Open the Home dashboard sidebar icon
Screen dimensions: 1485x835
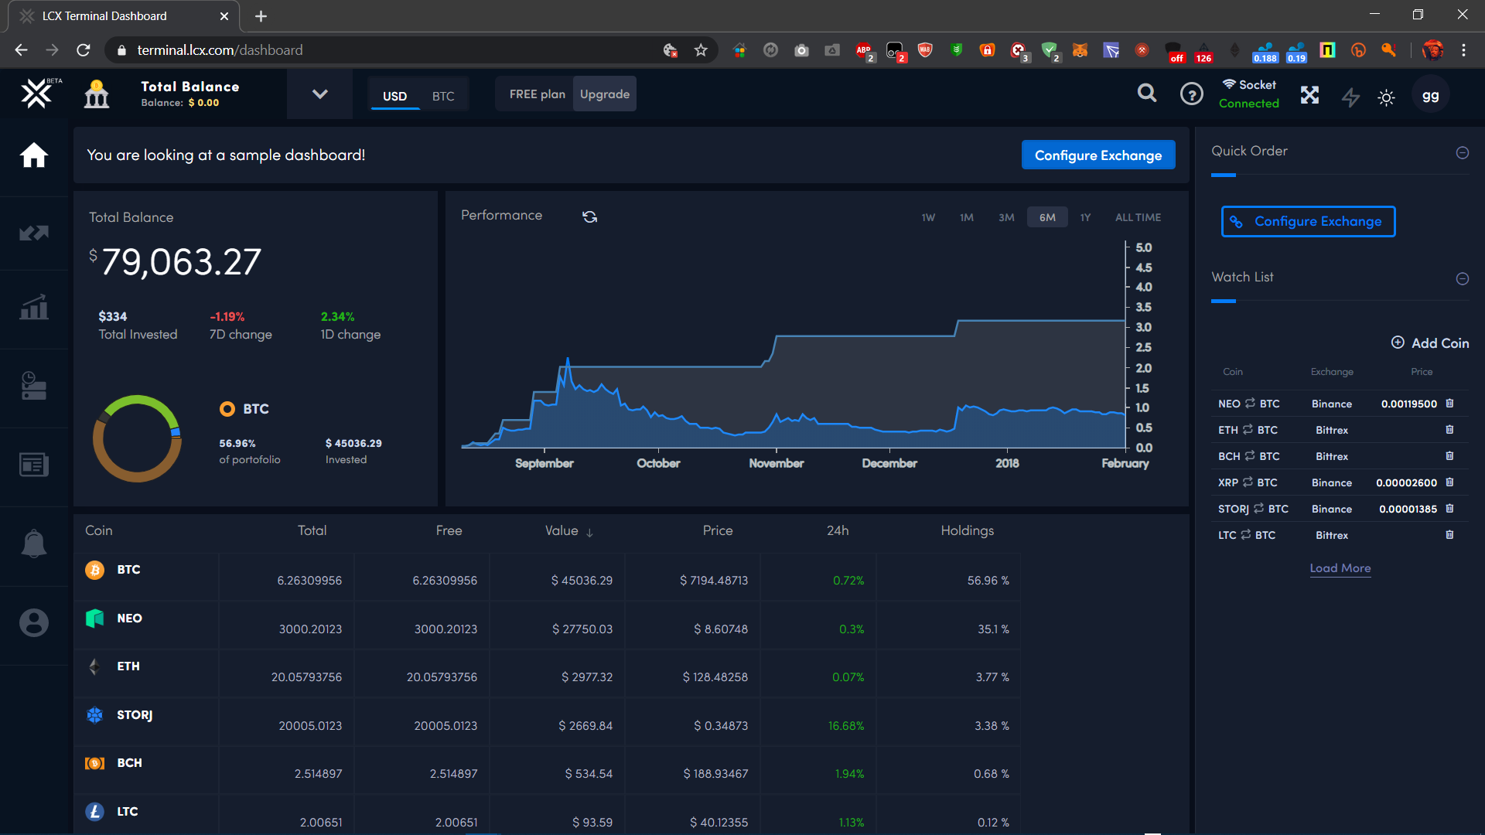click(x=34, y=156)
